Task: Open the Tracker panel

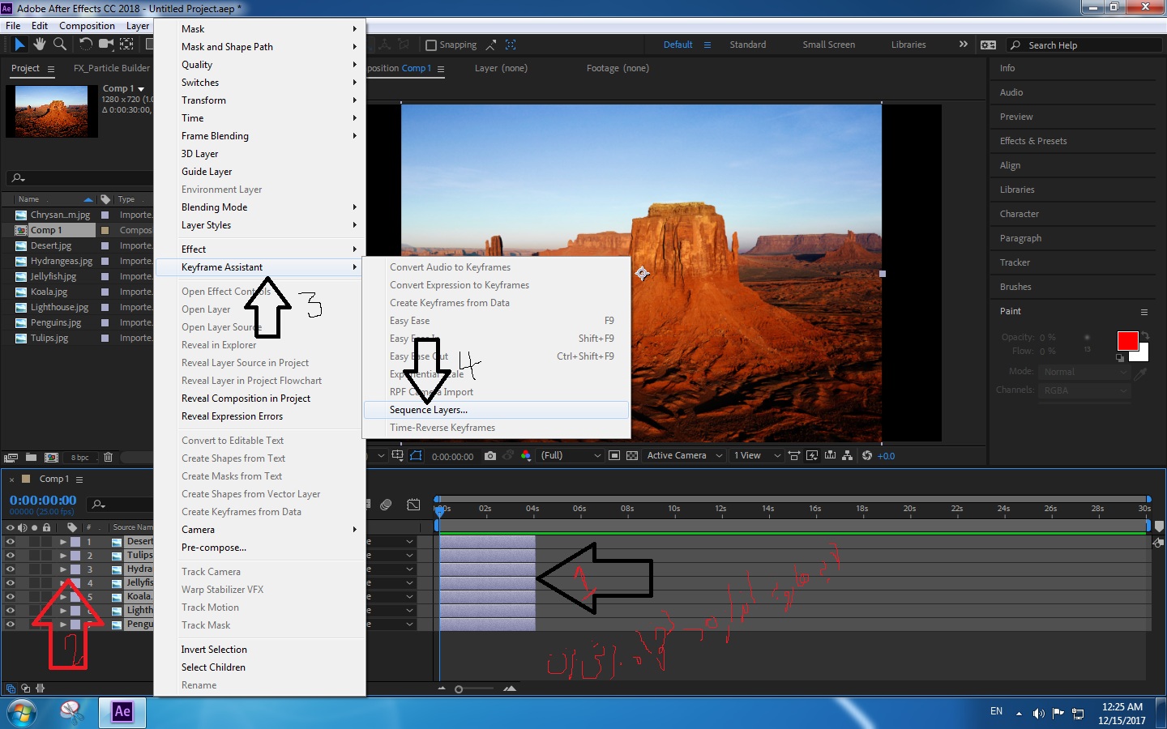Action: [1015, 262]
